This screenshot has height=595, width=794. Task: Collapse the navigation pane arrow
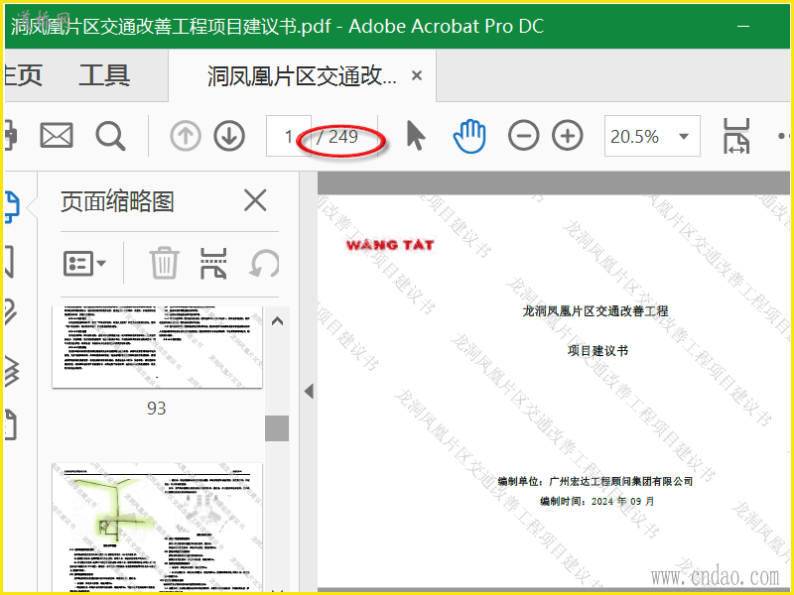coord(309,391)
